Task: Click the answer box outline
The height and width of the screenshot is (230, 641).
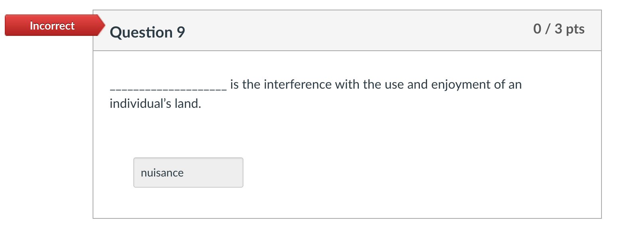Action: pos(188,159)
